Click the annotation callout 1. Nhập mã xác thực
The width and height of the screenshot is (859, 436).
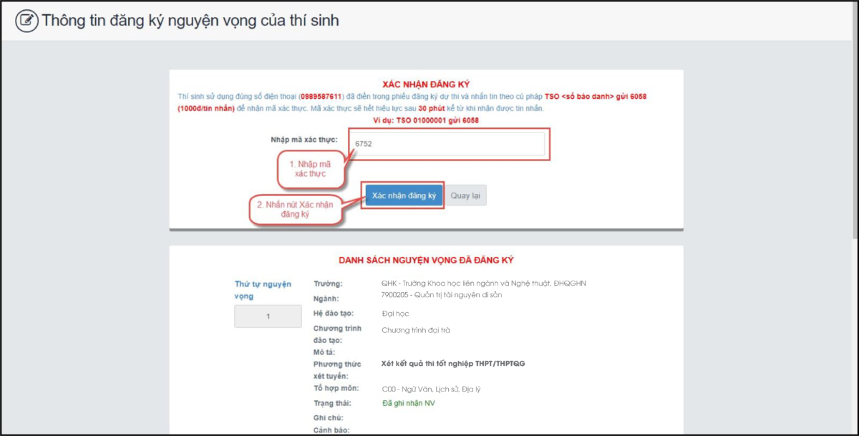(x=311, y=170)
